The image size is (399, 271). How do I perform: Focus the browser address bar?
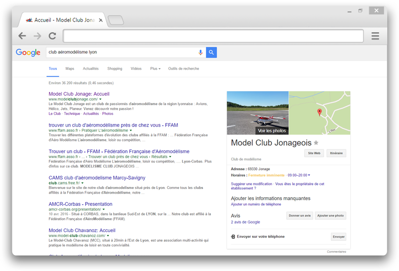pos(213,36)
